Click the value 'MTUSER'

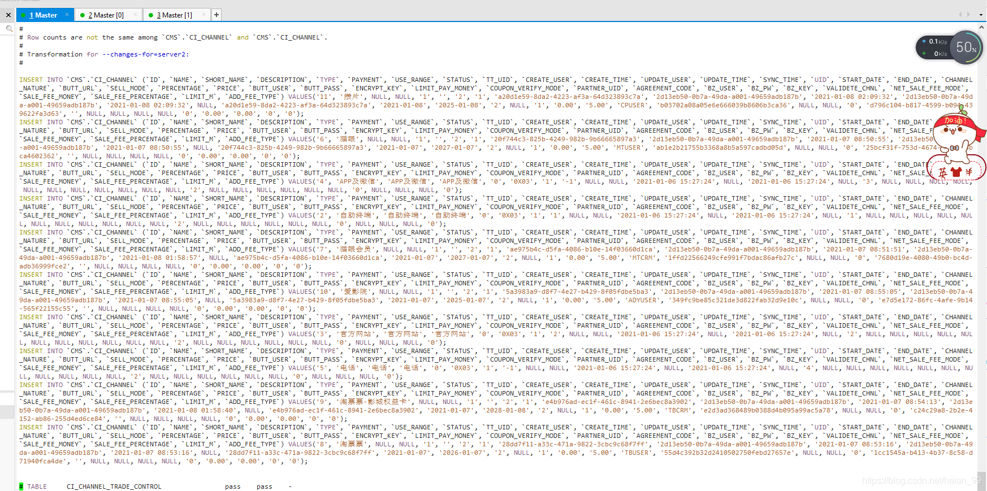tap(629, 147)
